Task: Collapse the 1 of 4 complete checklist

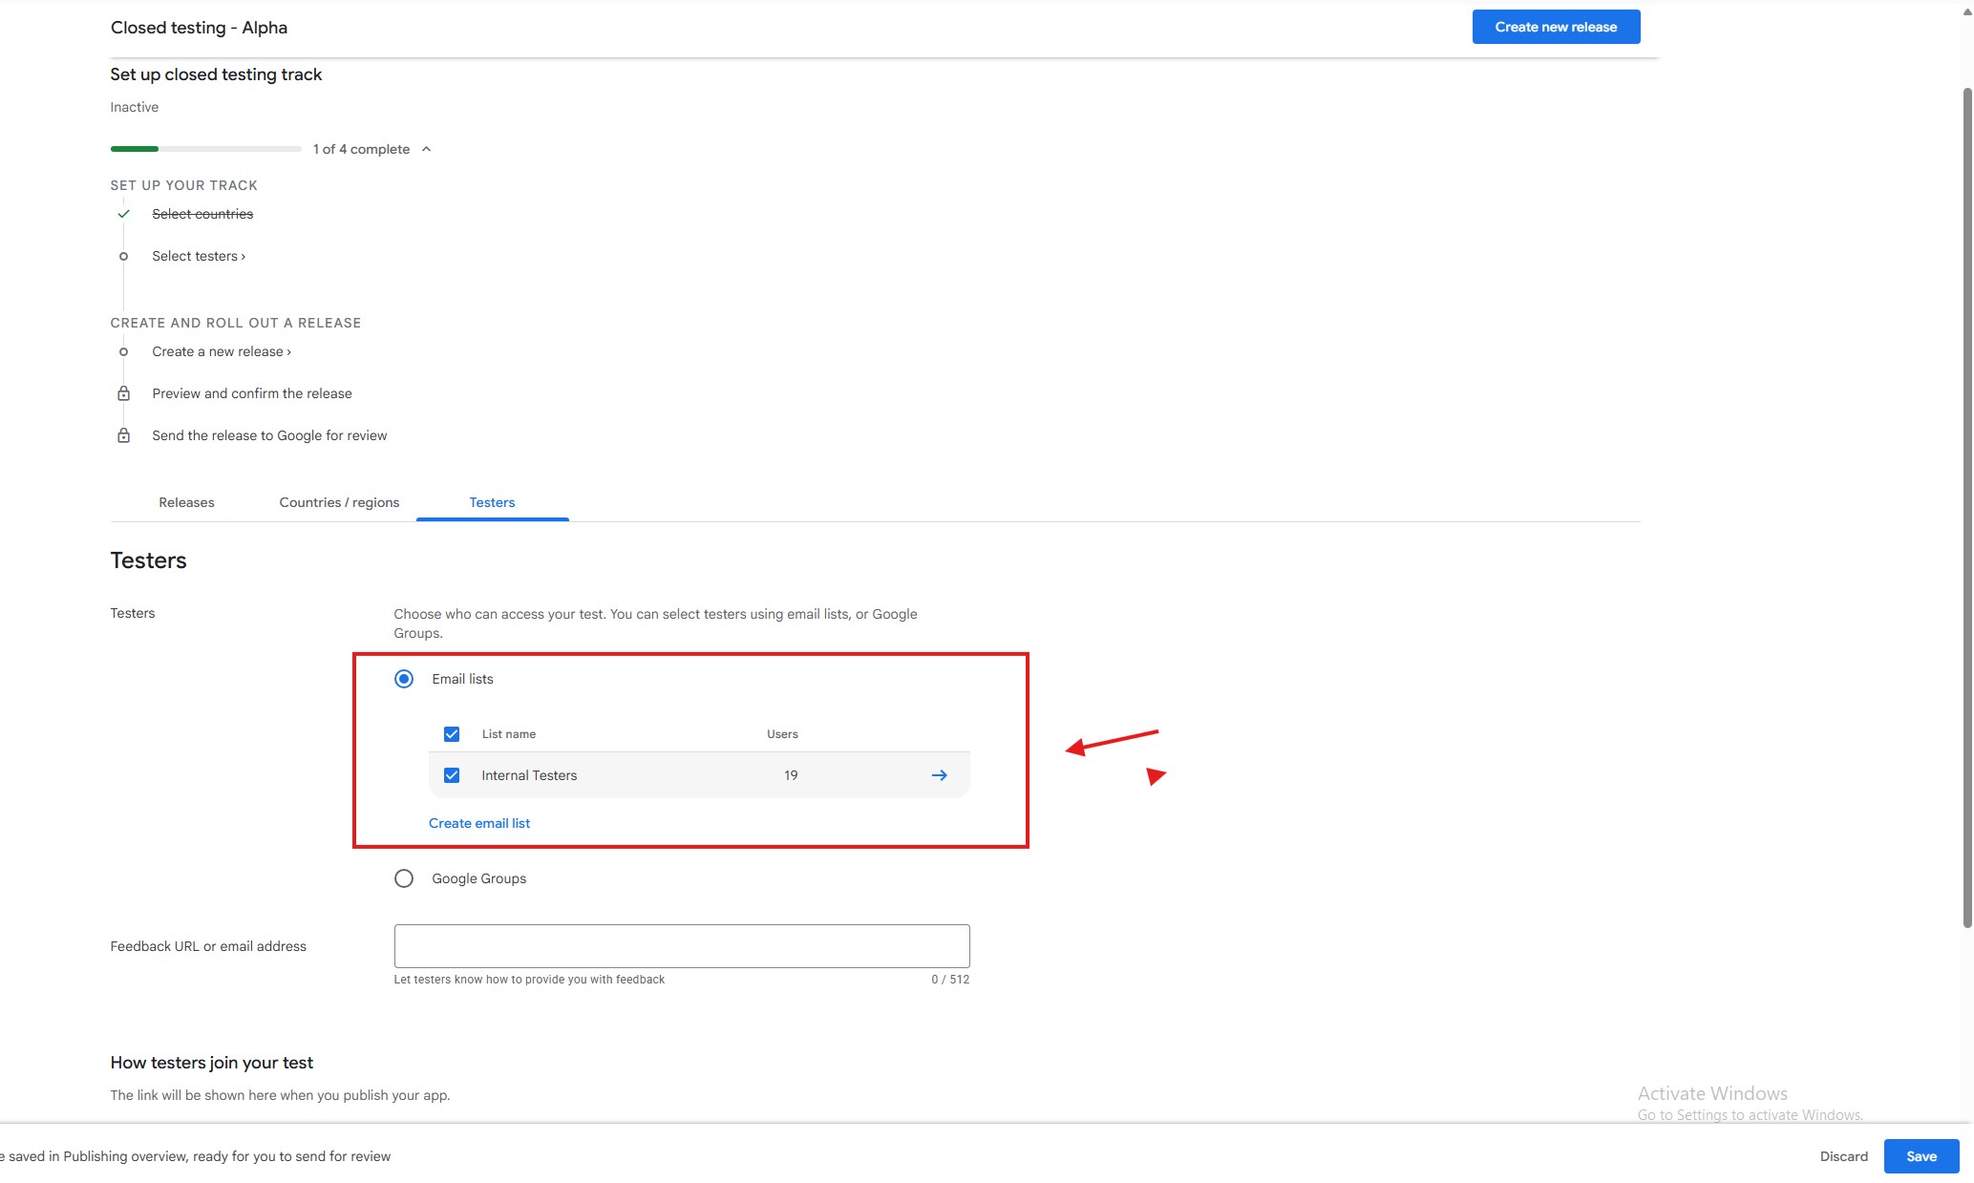Action: (x=427, y=149)
